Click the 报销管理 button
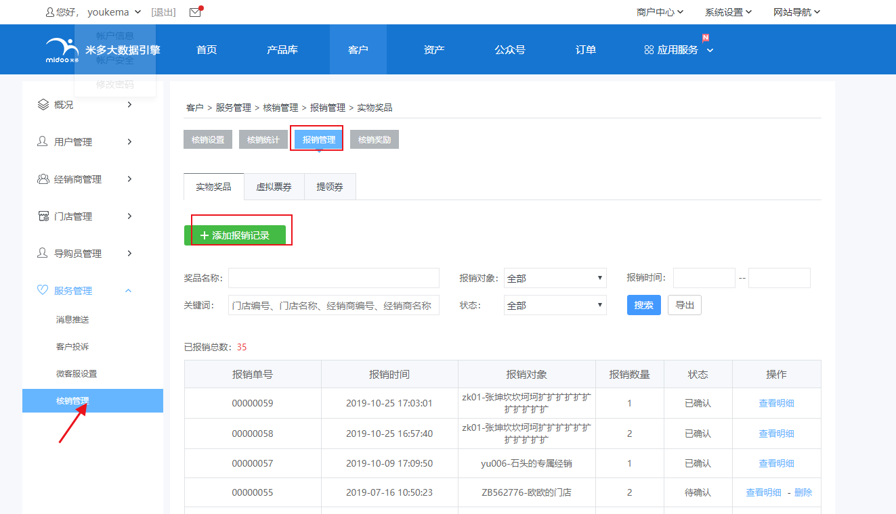Image resolution: width=896 pixels, height=514 pixels. click(x=319, y=139)
